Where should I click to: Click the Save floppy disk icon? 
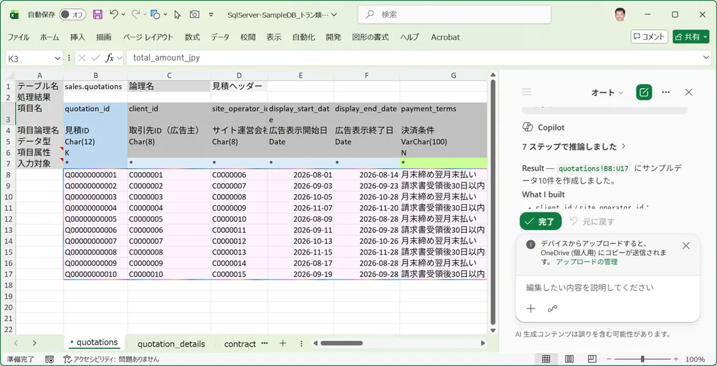[97, 15]
